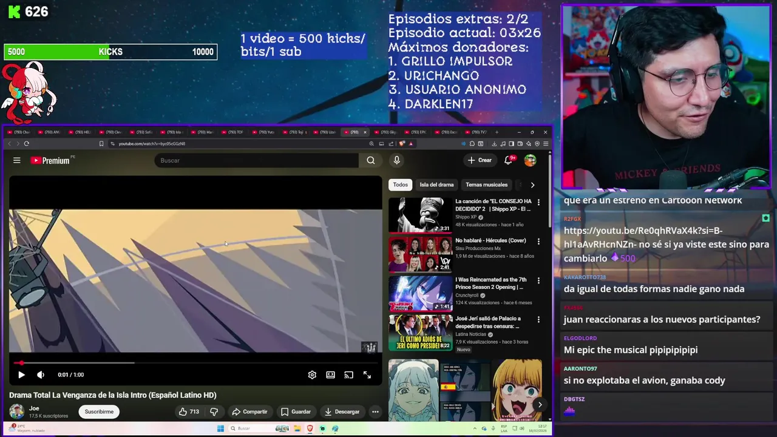Open the taskbar clock showing 12:17

coord(539,429)
